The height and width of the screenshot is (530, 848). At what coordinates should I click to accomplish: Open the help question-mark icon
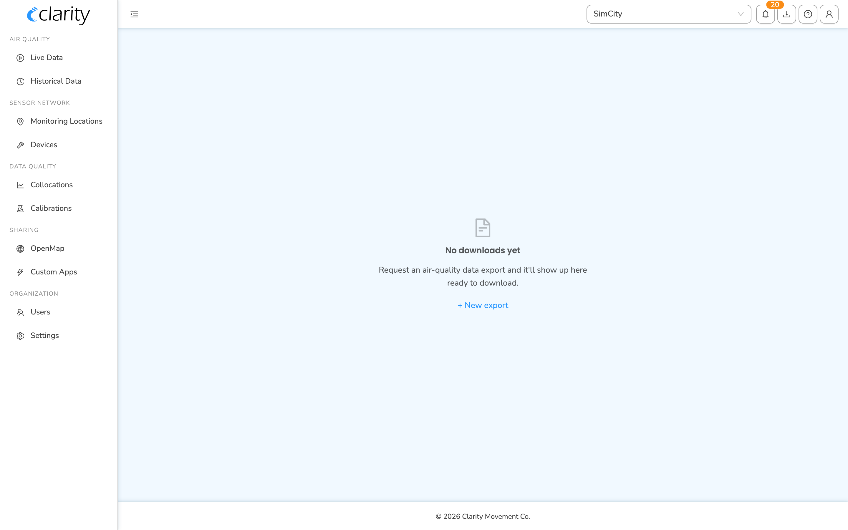click(x=808, y=14)
